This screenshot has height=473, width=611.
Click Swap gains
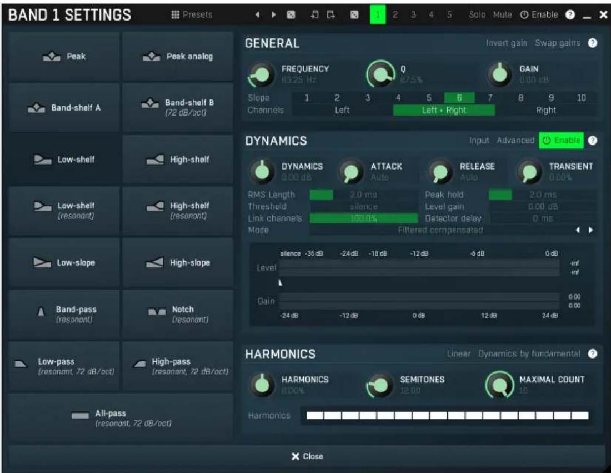point(557,43)
